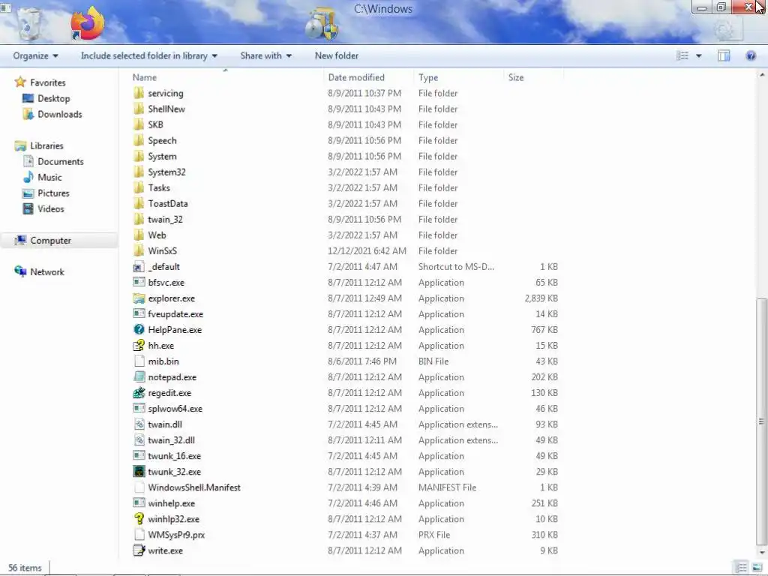Click the mib.bin blank file icon

coord(139,361)
